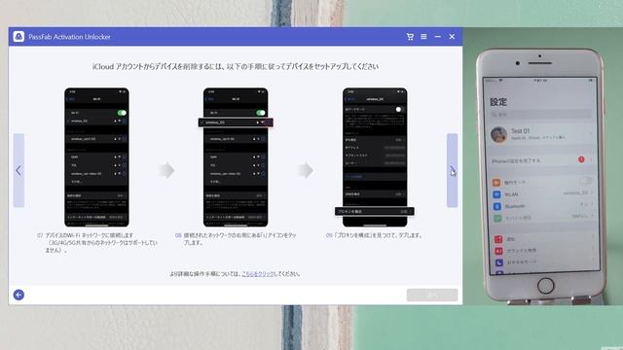Select the step 08 network info screenshot
This screenshot has height=350, width=623.
tap(236, 157)
